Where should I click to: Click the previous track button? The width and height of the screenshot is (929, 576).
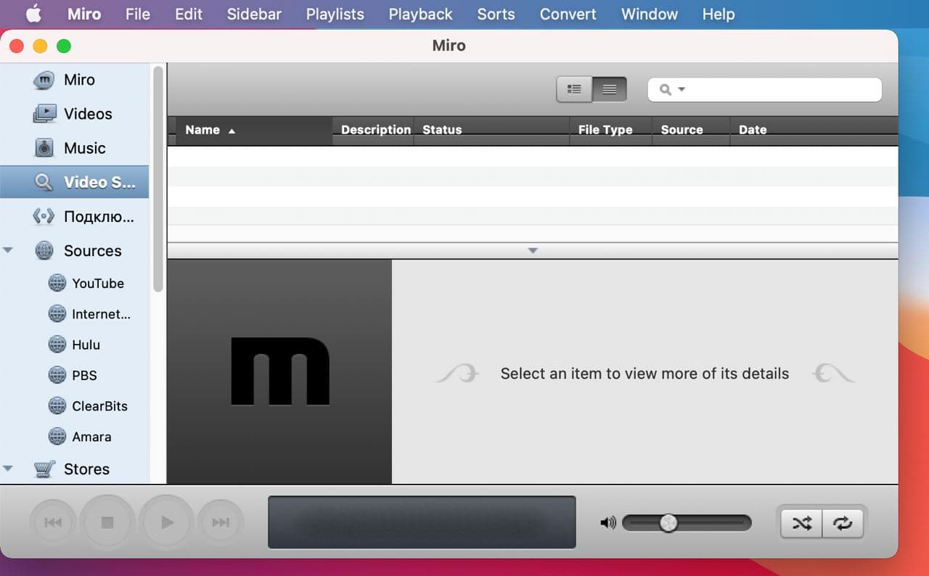tap(53, 522)
